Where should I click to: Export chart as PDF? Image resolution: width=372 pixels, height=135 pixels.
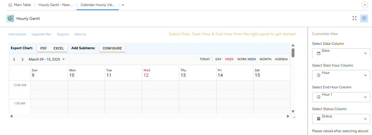click(x=44, y=48)
